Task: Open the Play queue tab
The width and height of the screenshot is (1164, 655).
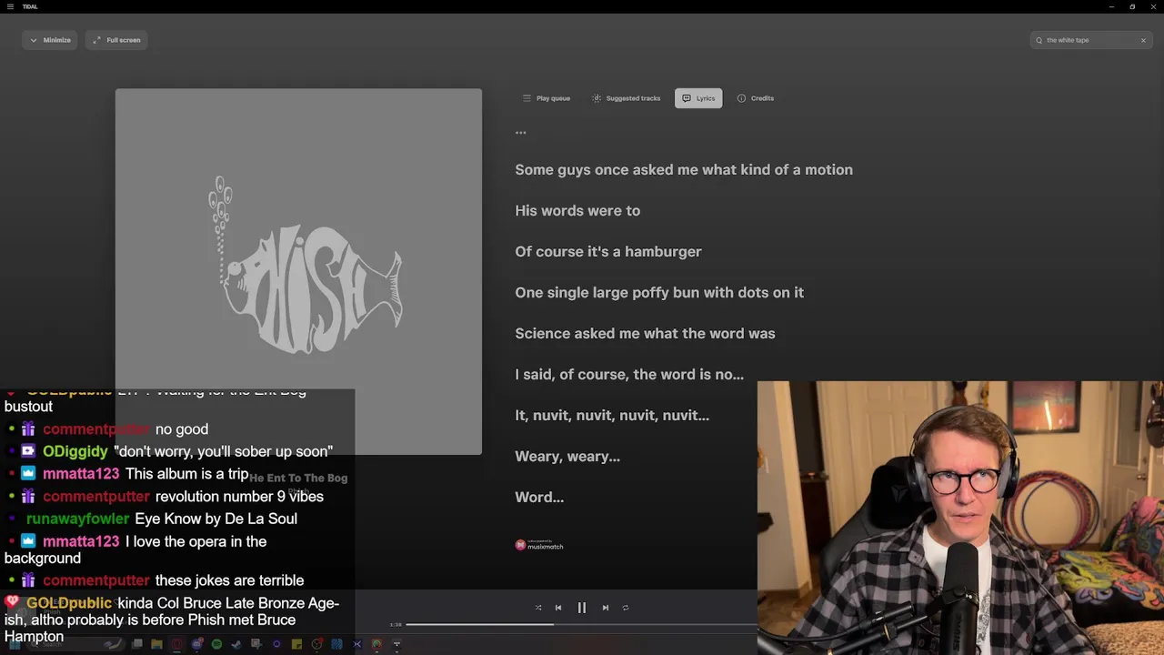Action: pyautogui.click(x=547, y=98)
